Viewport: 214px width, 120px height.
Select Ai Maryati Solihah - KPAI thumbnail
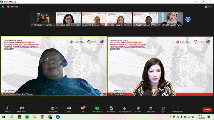[x=94, y=19]
